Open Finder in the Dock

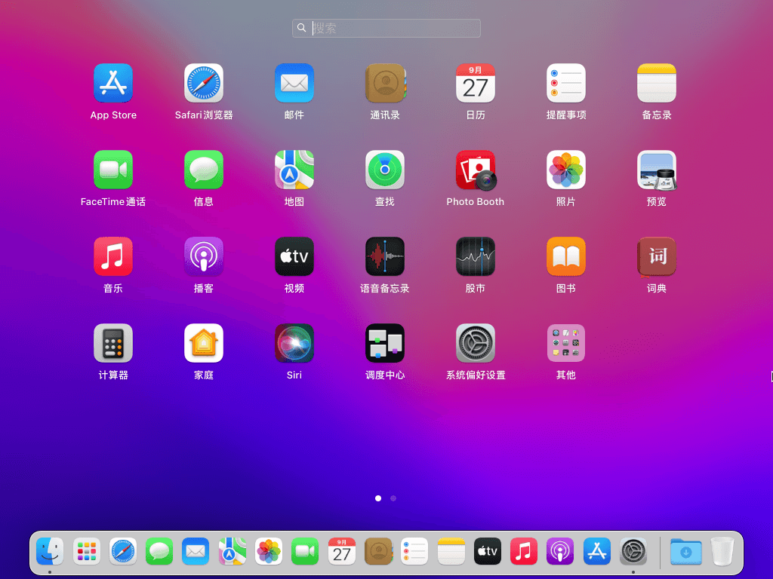pos(50,551)
